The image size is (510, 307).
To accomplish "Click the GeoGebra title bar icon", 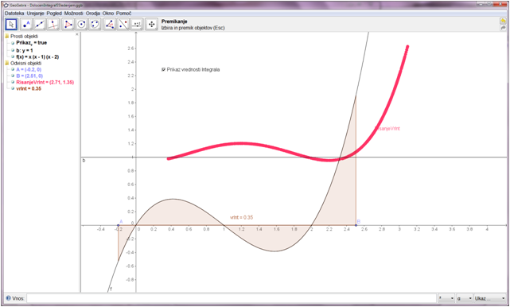I will coord(6,6).
